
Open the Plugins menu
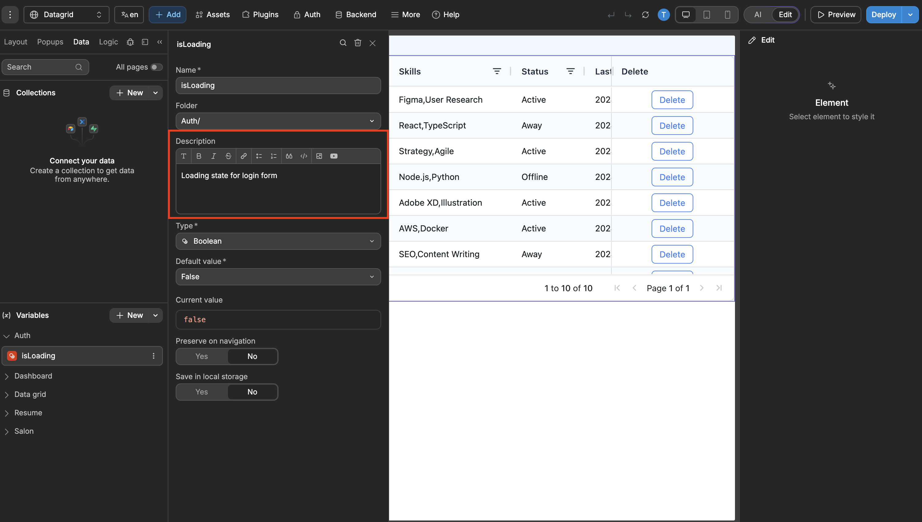260,15
